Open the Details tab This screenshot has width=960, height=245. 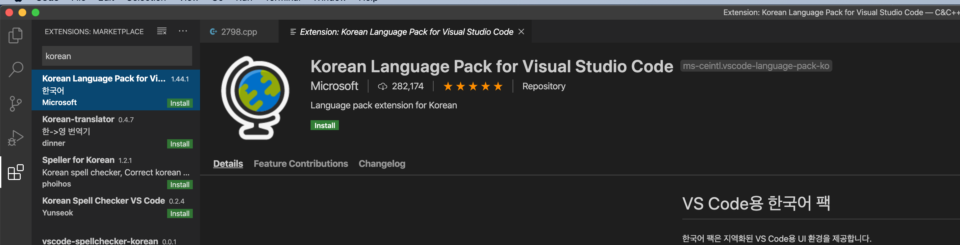(228, 164)
